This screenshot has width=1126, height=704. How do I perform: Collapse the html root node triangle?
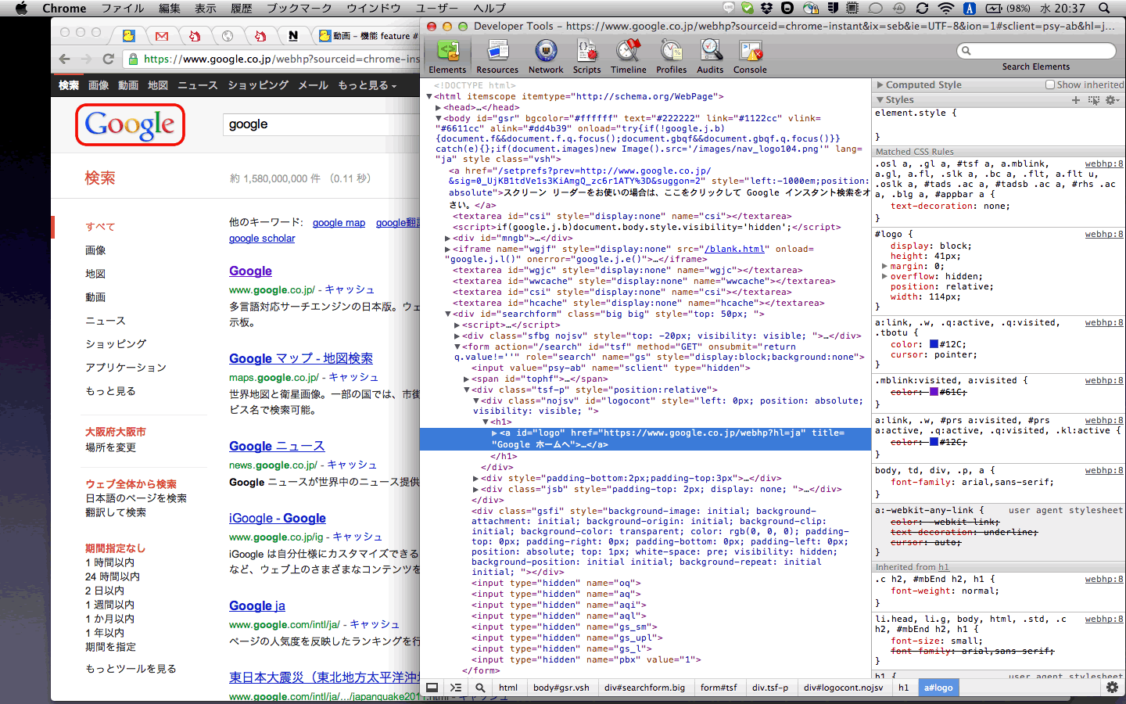pyautogui.click(x=429, y=96)
